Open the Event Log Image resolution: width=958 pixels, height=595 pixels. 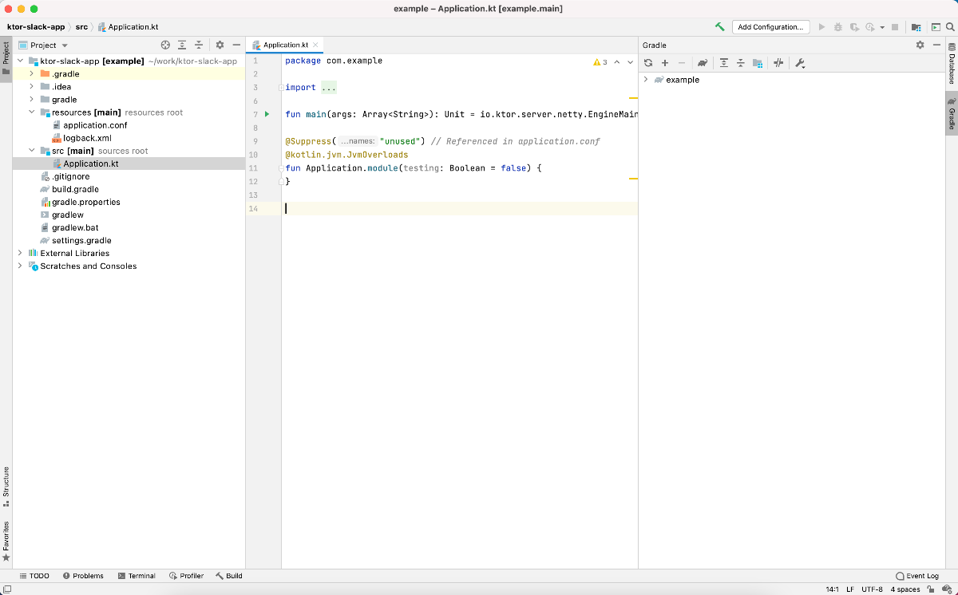pos(917,576)
